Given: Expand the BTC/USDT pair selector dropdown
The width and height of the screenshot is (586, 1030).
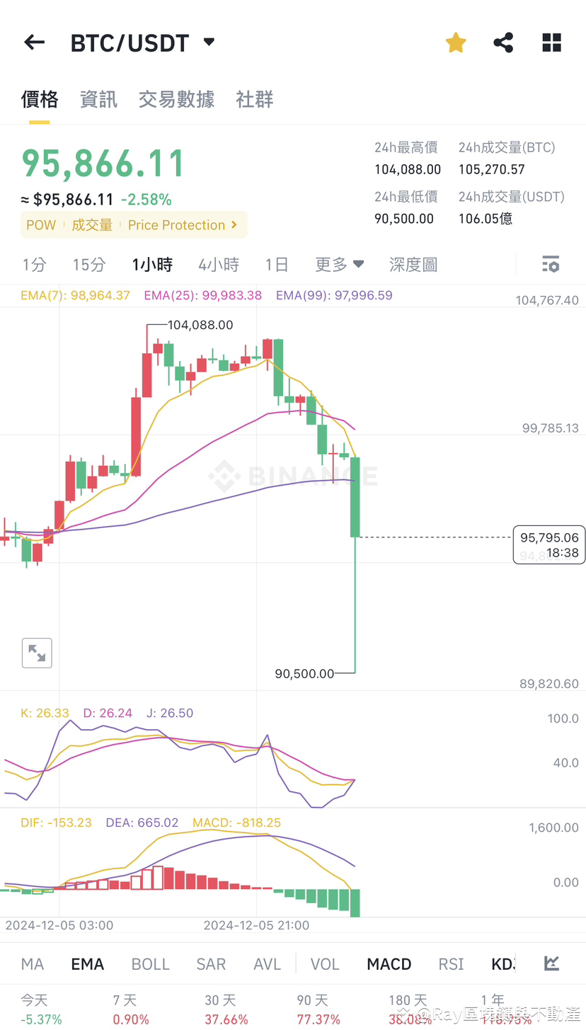Looking at the screenshot, I should click(x=208, y=42).
